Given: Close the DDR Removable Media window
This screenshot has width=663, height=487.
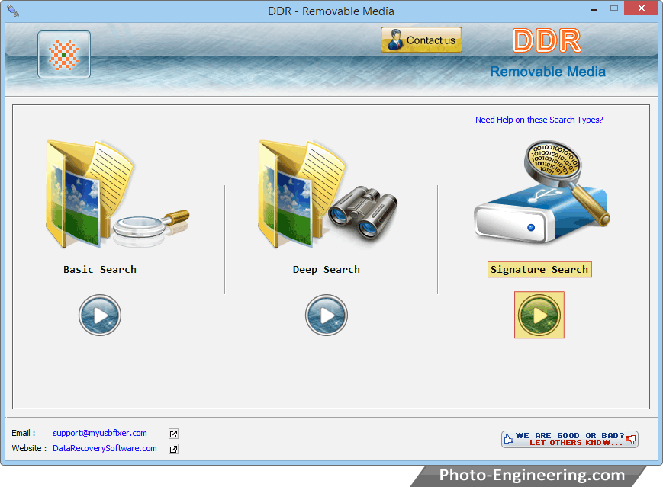Looking at the screenshot, I should [x=642, y=8].
